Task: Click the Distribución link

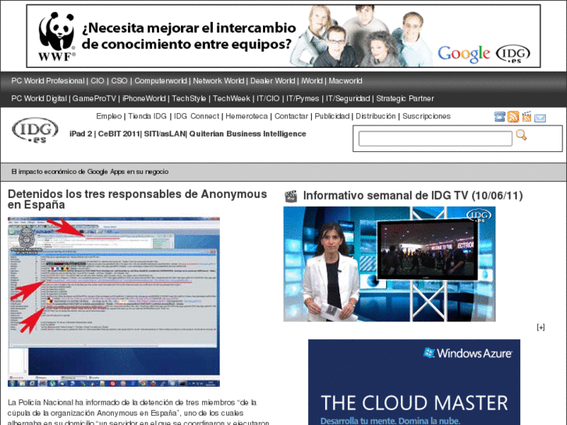Action: pyautogui.click(x=376, y=116)
